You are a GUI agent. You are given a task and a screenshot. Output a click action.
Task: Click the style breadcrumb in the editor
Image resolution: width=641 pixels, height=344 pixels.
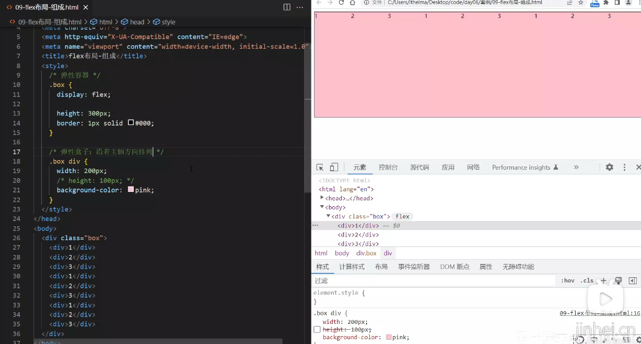164,22
